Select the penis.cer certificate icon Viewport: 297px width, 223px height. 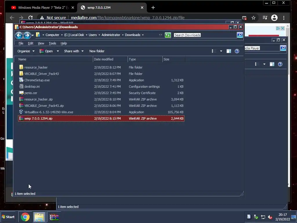(21, 93)
